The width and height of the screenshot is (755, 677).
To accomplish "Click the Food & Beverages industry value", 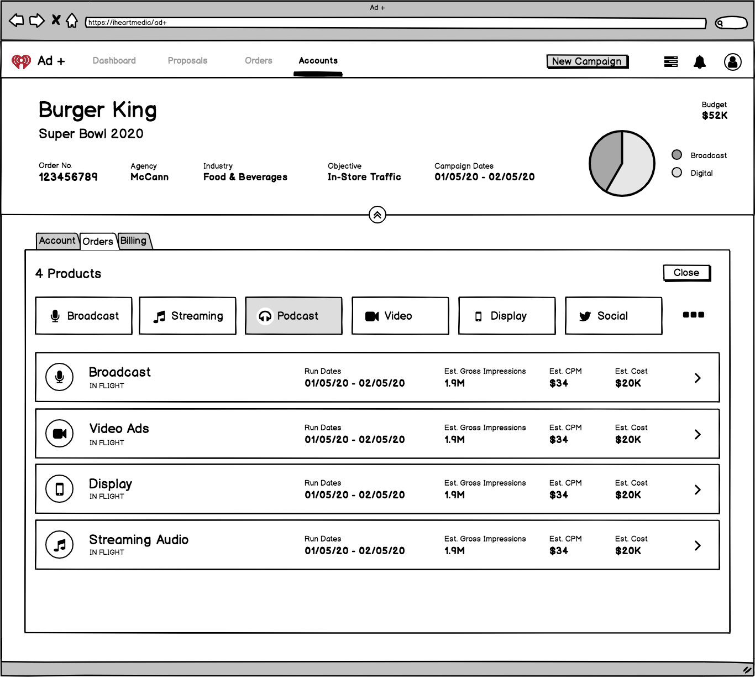I will click(x=245, y=177).
